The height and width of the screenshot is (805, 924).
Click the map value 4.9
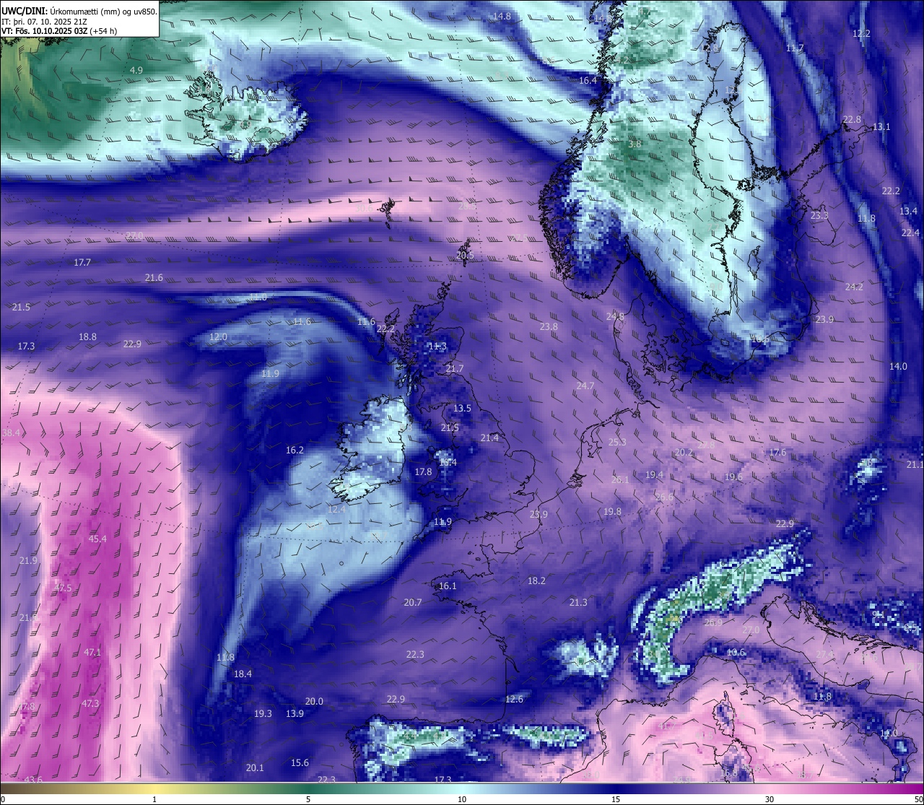[136, 70]
